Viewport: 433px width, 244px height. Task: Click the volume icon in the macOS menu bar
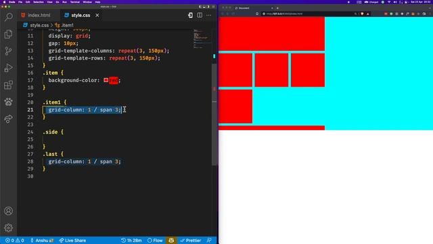click(395, 2)
